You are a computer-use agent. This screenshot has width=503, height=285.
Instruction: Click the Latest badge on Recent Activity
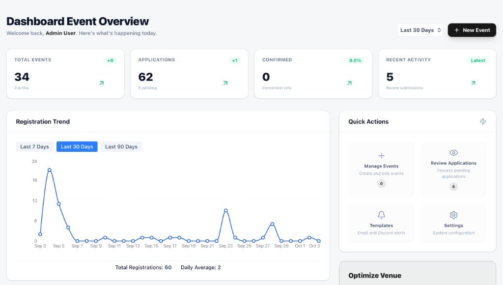point(478,60)
